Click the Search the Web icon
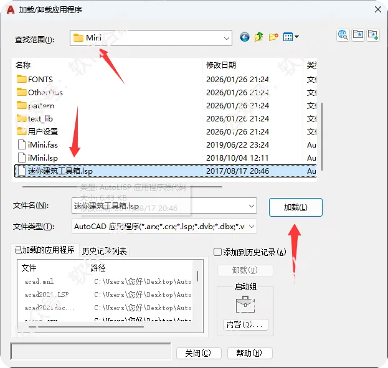 click(343, 35)
